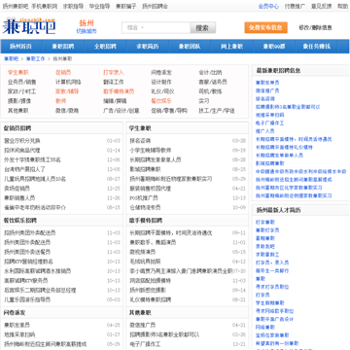Open 付费推广 in the top bar
This screenshot has height=350, width=350.
[295, 6]
